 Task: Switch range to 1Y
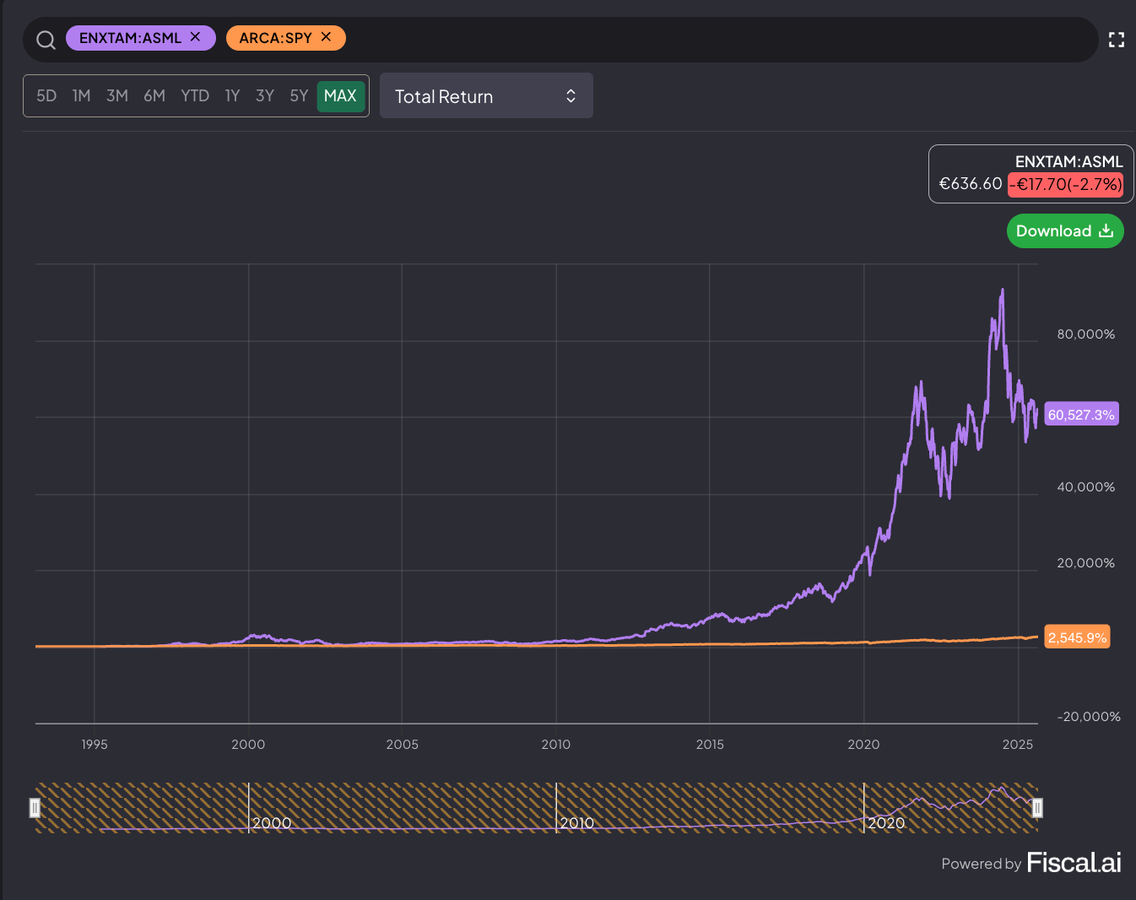[x=232, y=95]
